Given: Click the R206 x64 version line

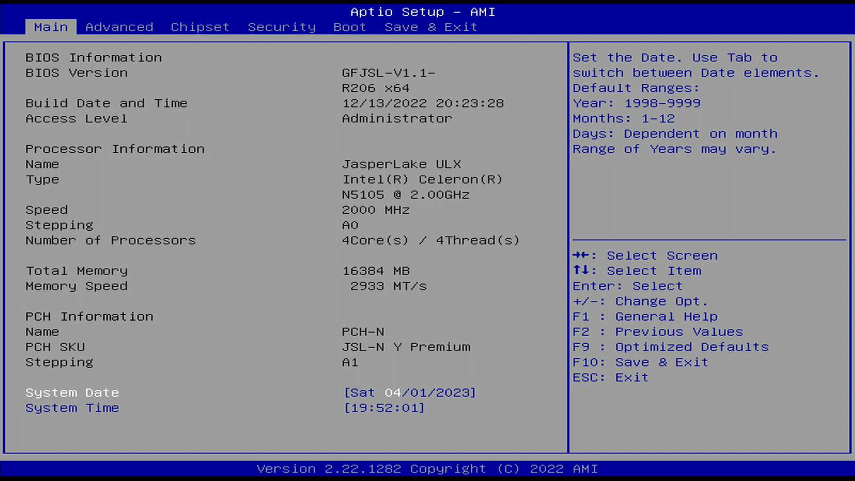Looking at the screenshot, I should pos(375,88).
